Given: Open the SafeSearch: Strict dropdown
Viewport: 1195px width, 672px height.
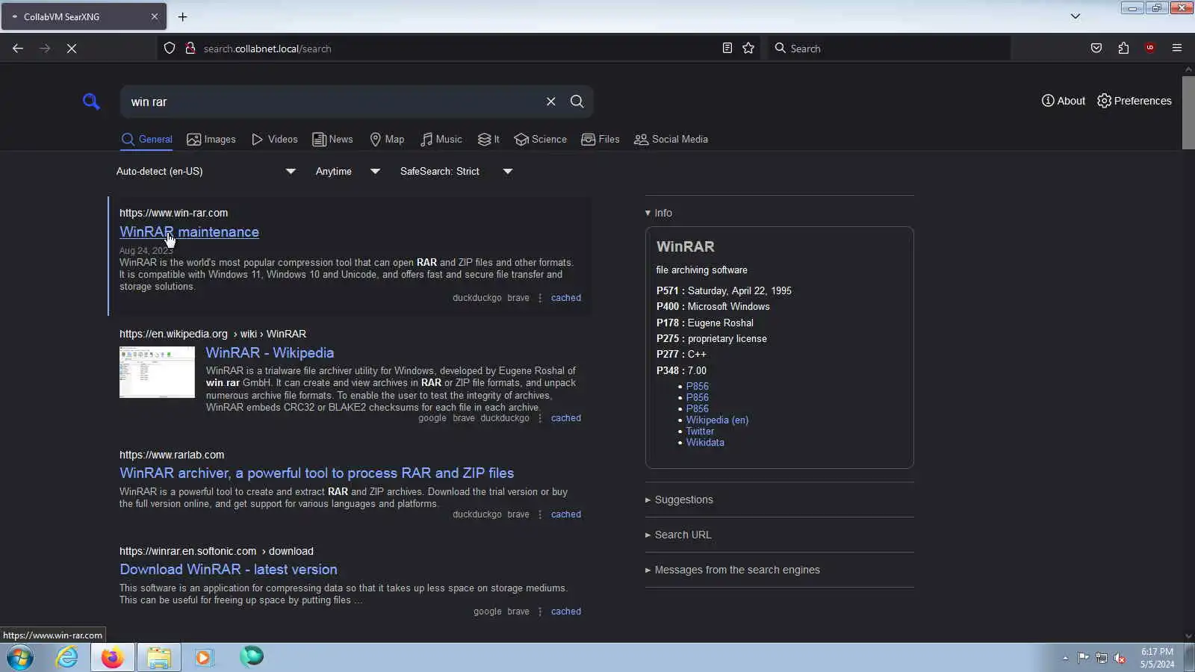Looking at the screenshot, I should tap(456, 172).
